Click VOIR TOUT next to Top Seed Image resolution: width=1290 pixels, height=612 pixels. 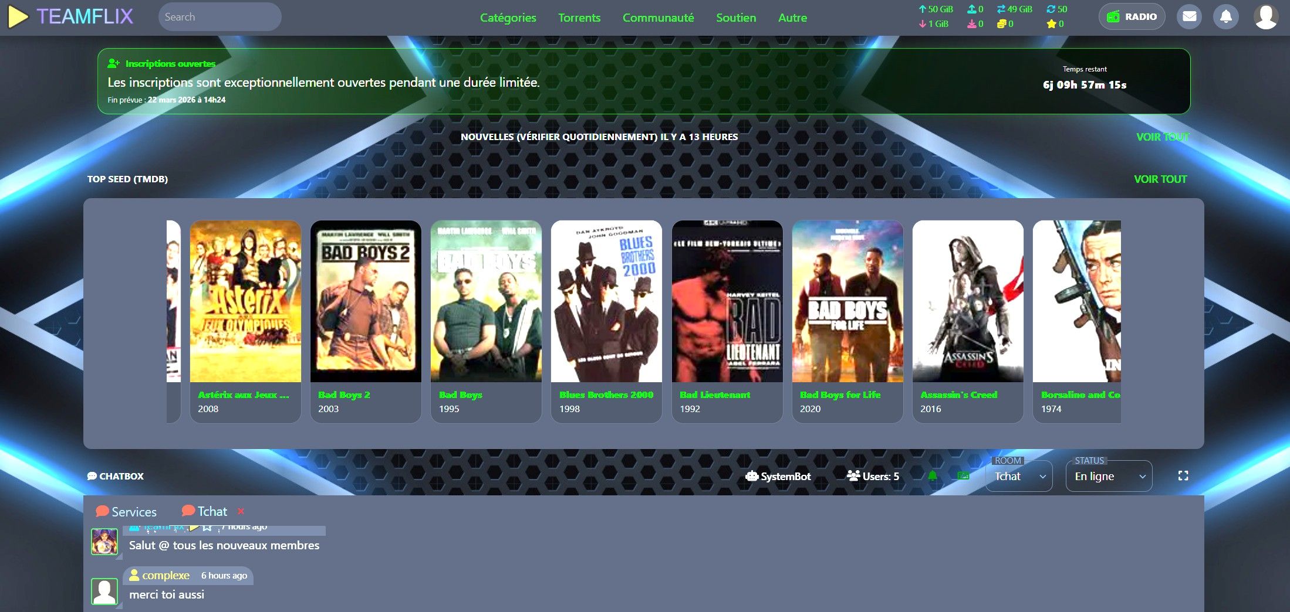[x=1160, y=179]
